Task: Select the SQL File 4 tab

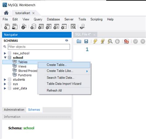Action: click(x=83, y=34)
